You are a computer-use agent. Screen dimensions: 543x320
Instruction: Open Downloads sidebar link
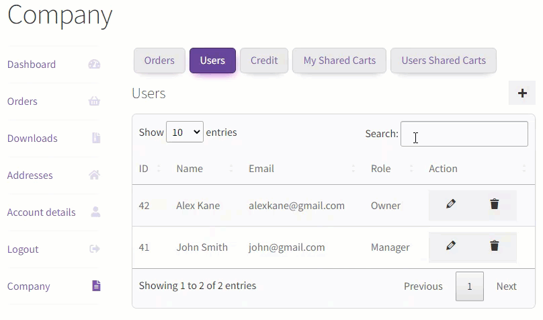pyautogui.click(x=32, y=138)
